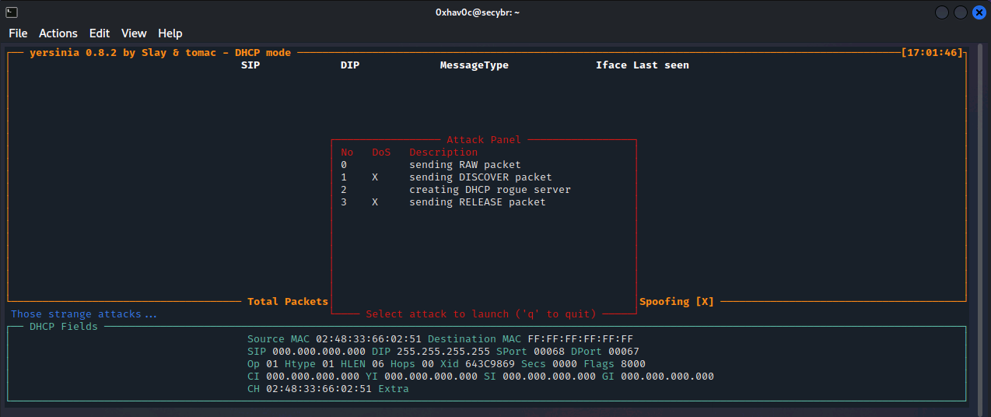Screen dimensions: 991x417
Task: Click the blue close window button
Action: [x=979, y=12]
